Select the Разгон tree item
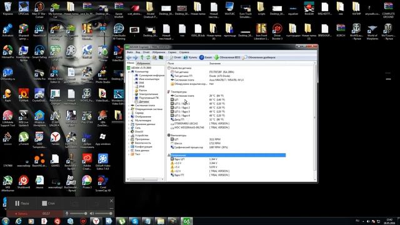 (x=141, y=90)
